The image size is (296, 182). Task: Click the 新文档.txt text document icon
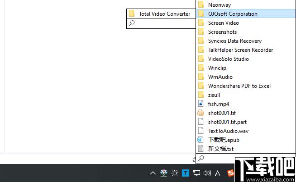pos(201,149)
